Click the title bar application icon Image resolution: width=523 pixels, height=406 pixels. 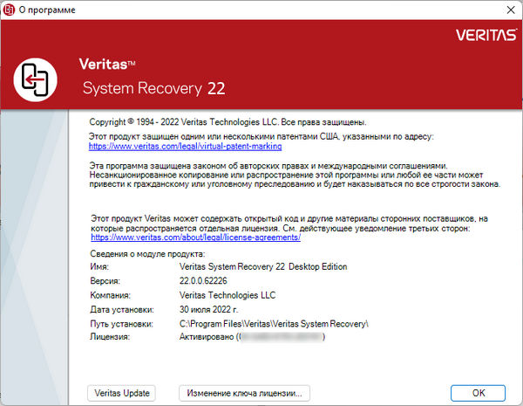(10, 9)
